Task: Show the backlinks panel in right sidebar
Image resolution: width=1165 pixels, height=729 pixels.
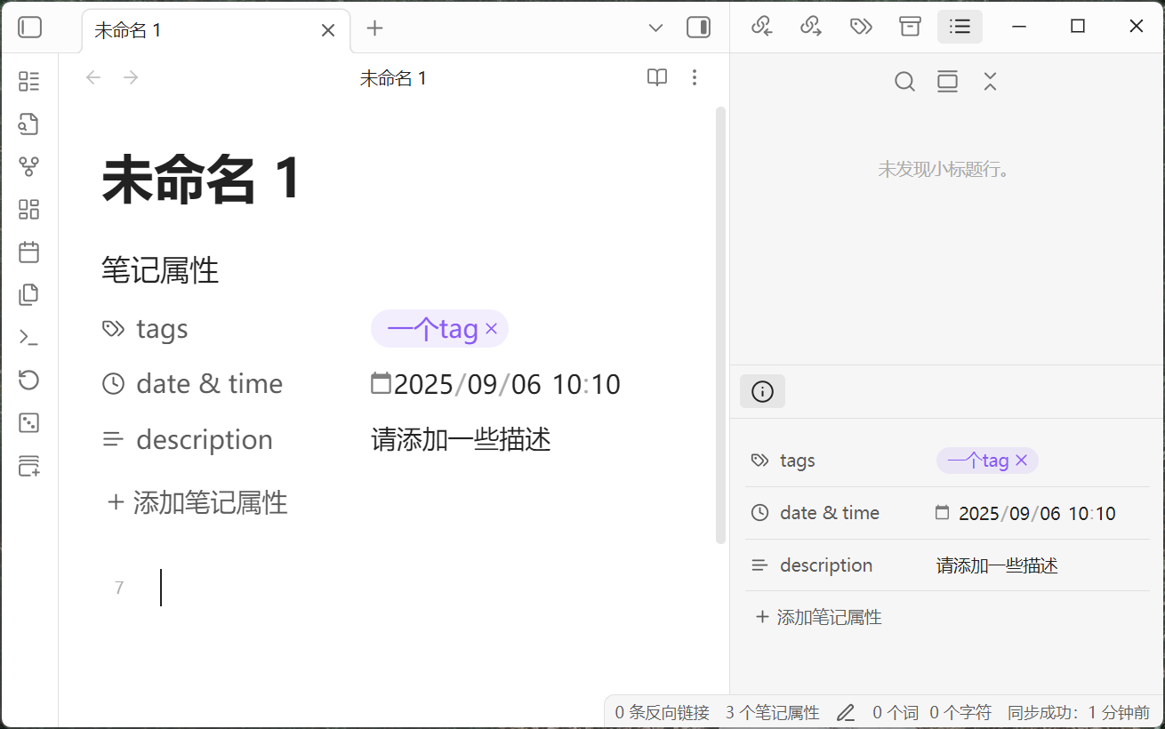Action: tap(761, 27)
